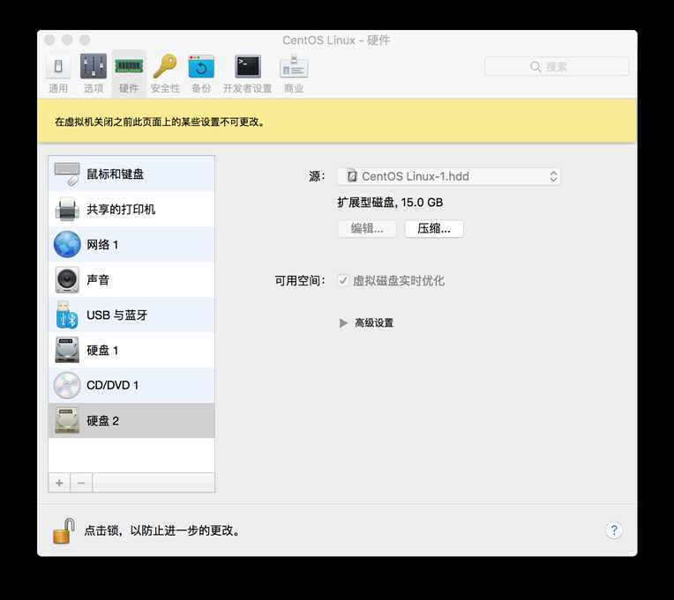Click the 编辑... button
The height and width of the screenshot is (600, 674).
point(367,228)
